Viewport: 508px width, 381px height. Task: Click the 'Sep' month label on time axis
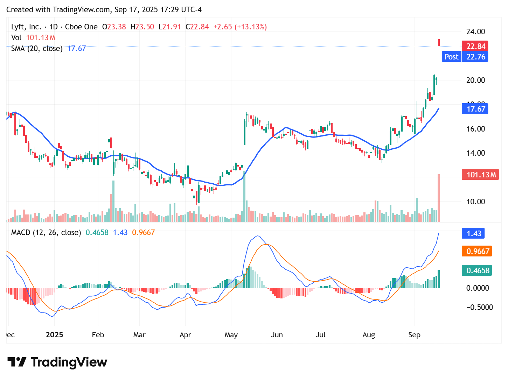tap(415, 335)
